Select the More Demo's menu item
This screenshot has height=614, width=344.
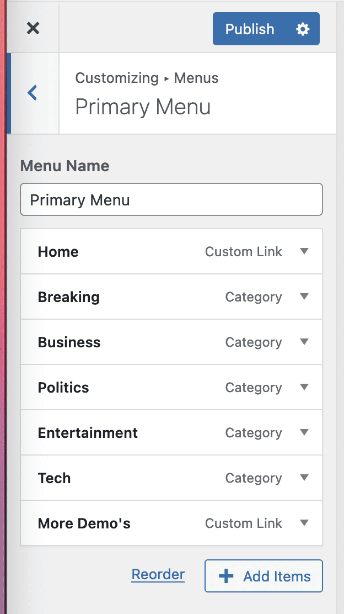tap(84, 523)
